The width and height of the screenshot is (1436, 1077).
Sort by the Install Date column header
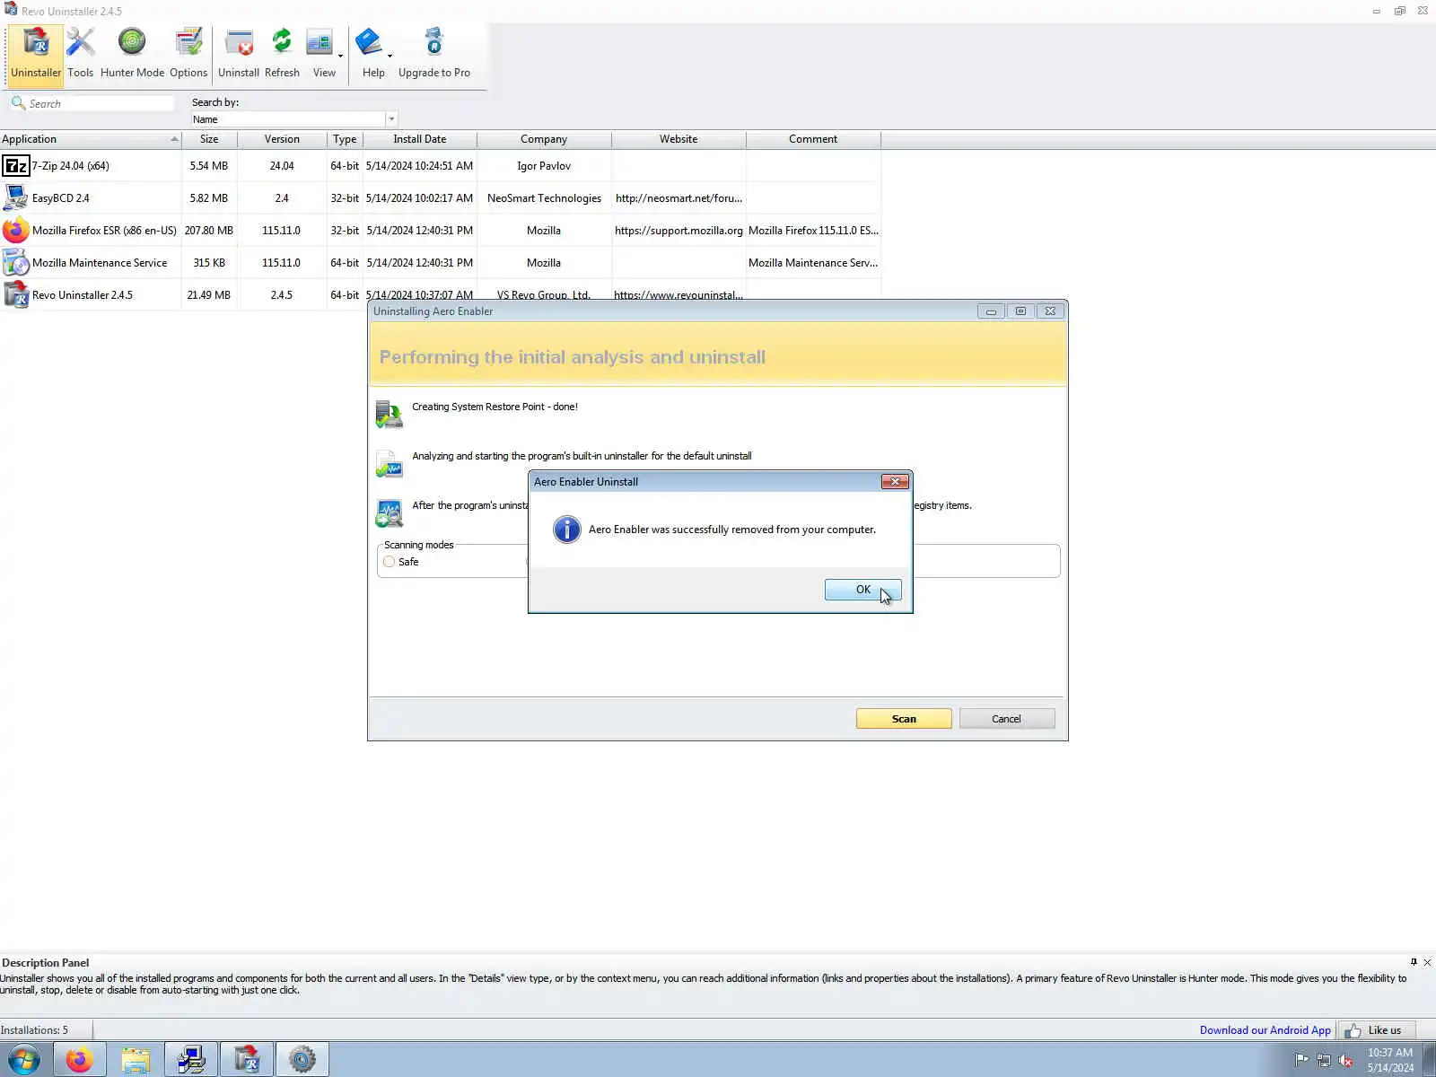tap(419, 139)
